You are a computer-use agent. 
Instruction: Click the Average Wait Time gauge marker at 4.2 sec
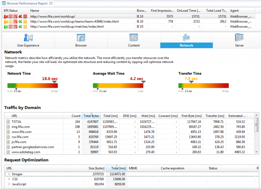143,82
